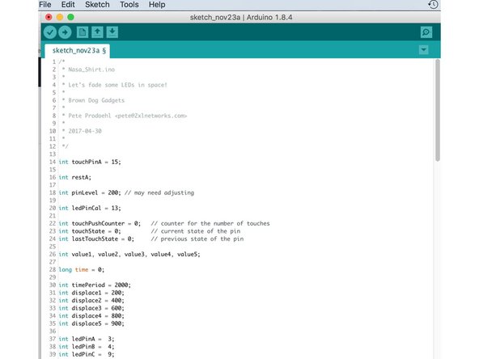The height and width of the screenshot is (359, 479).
Task: Click the 2017-04-30 date comment
Action: (x=85, y=131)
